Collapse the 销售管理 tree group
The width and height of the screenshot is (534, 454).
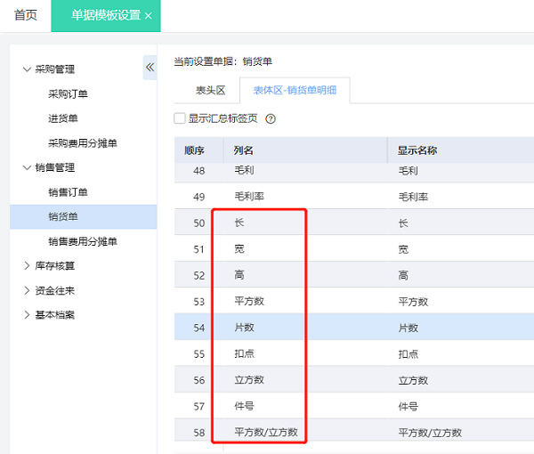pyautogui.click(x=27, y=167)
